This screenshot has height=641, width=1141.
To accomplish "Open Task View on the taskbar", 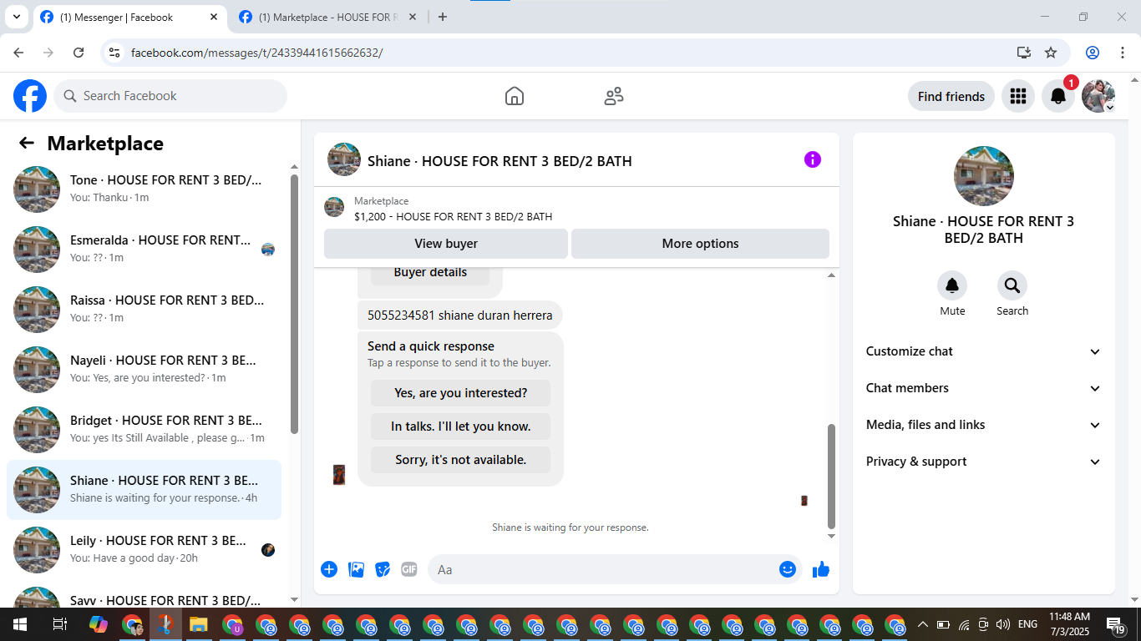I will point(59,624).
